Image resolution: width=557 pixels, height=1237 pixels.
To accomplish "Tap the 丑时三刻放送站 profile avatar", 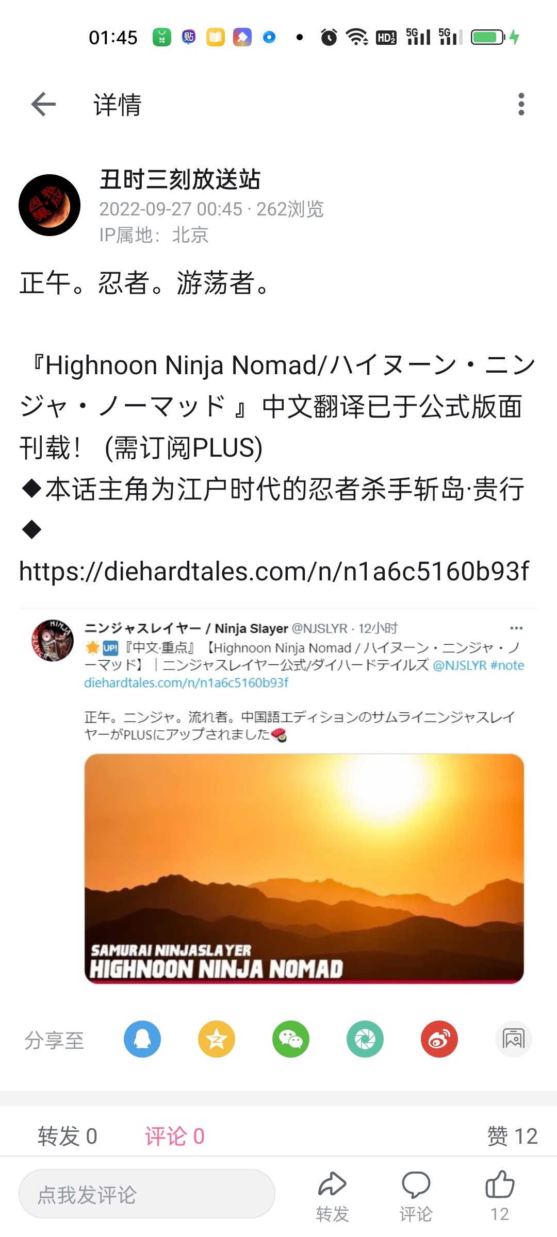I will point(50,205).
